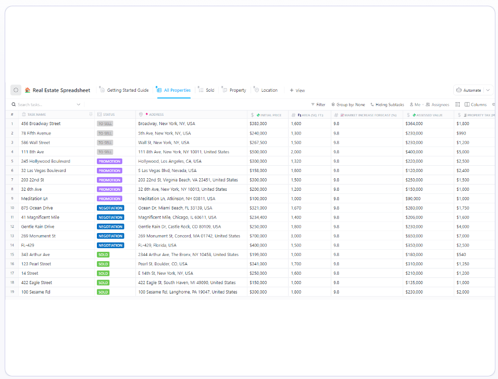The width and height of the screenshot is (498, 379).
Task: Click the plus icon to add a View
Action: click(292, 90)
